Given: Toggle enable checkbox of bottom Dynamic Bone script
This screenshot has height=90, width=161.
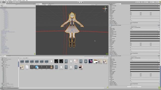Looking at the screenshot, I should click(x=111, y=56).
